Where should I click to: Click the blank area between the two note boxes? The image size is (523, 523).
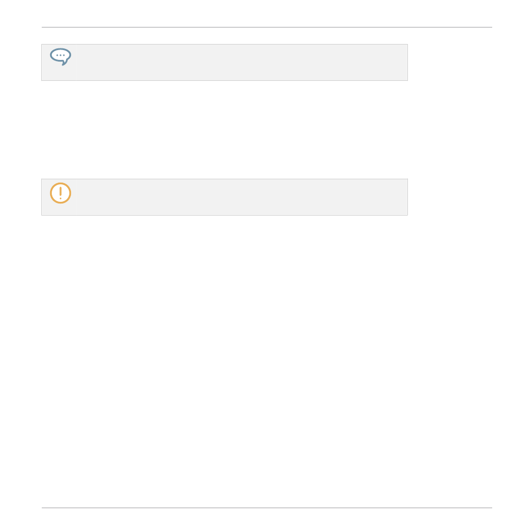pos(225,130)
